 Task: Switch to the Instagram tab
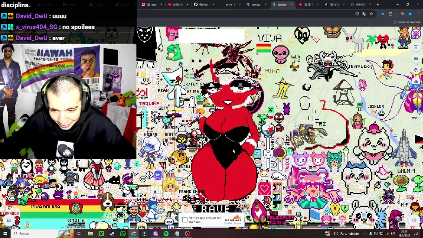(x=152, y=5)
